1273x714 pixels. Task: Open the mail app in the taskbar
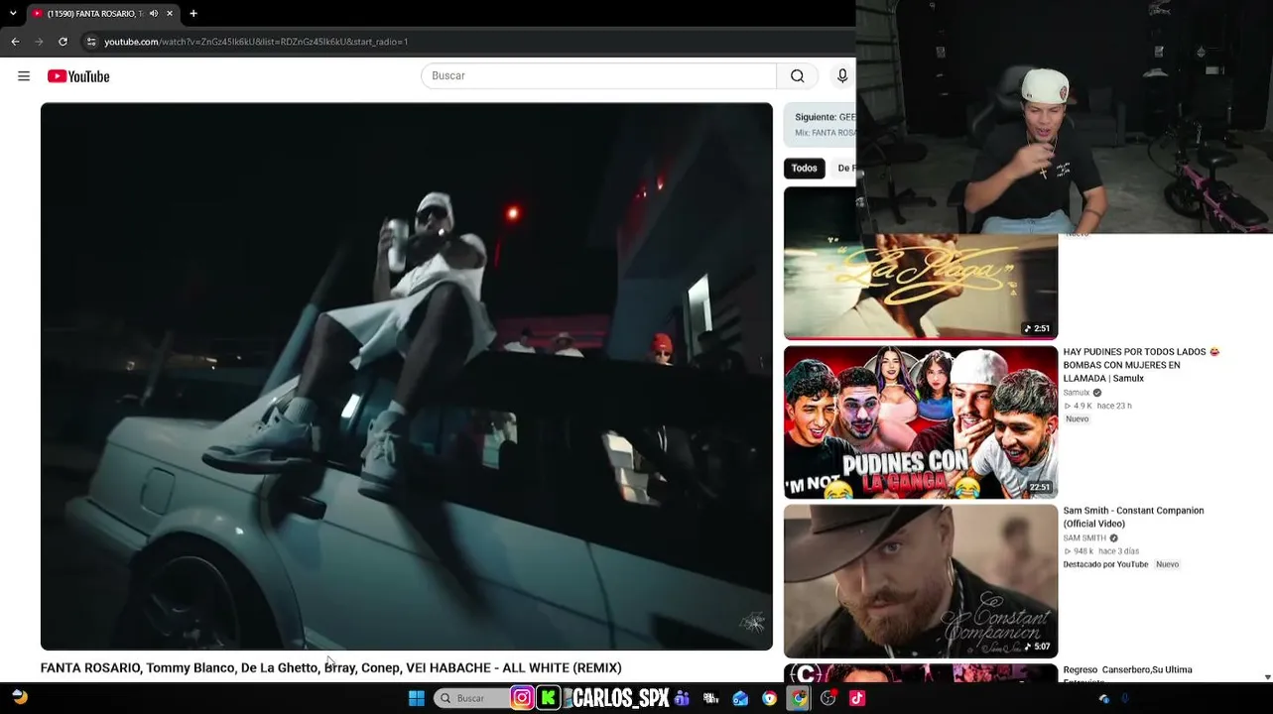point(740,698)
